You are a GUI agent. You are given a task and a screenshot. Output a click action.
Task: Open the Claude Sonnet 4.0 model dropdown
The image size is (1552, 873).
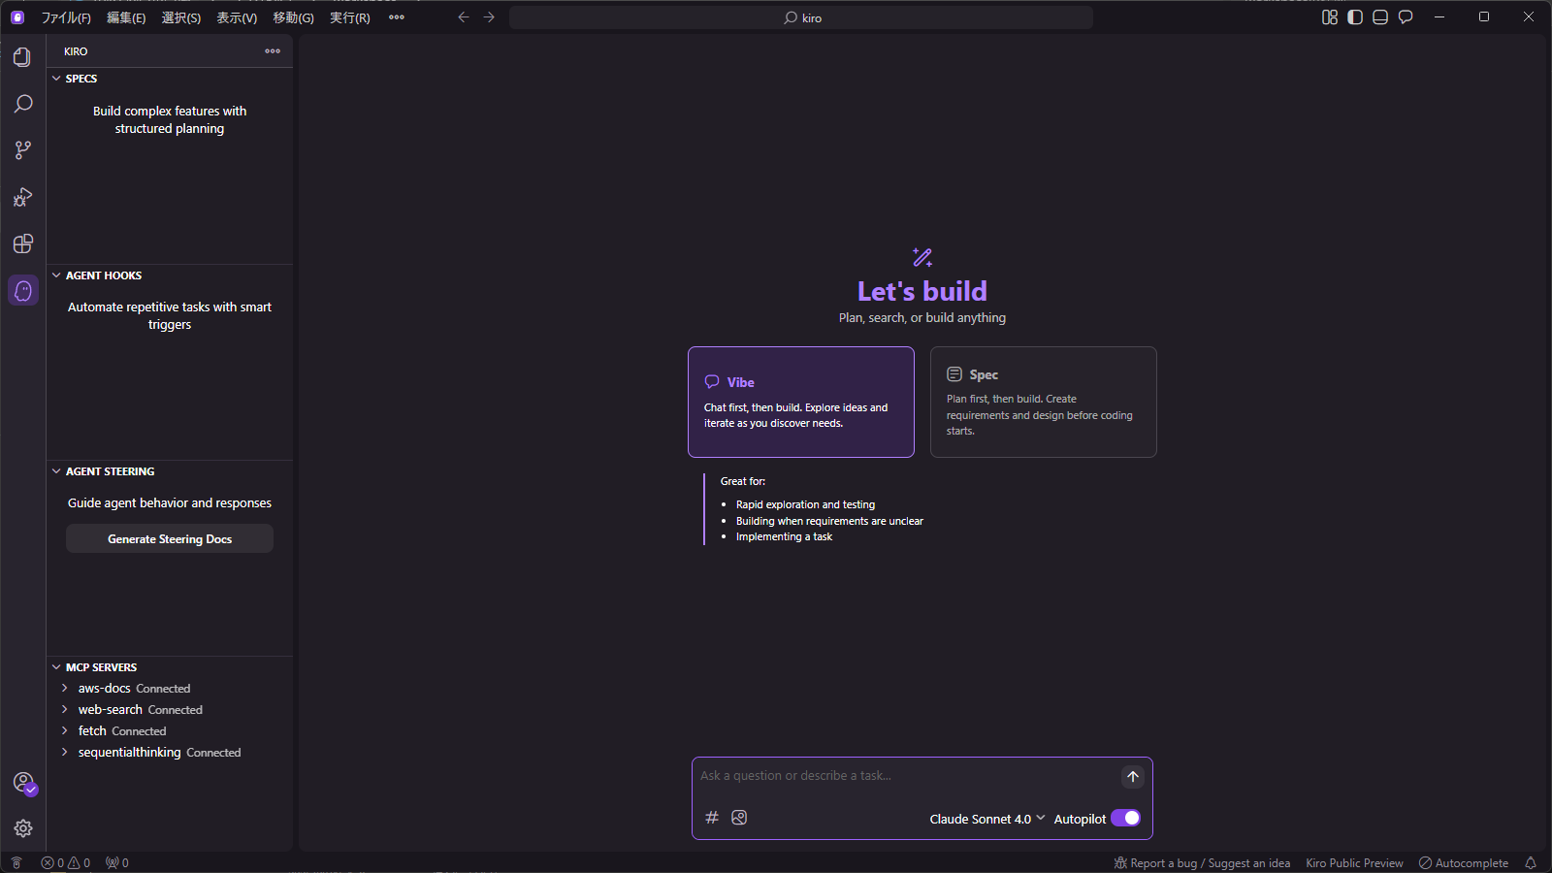[987, 819]
